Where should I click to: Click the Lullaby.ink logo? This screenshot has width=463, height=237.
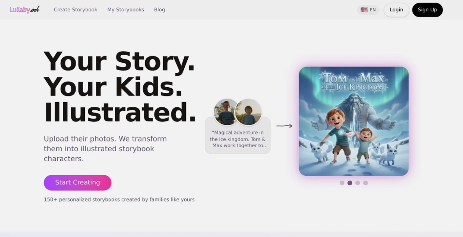[25, 10]
